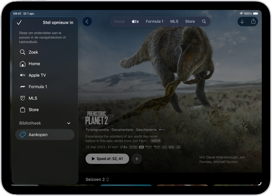
Task: Select the MLS shield icon in sidebar
Action: 22,98
